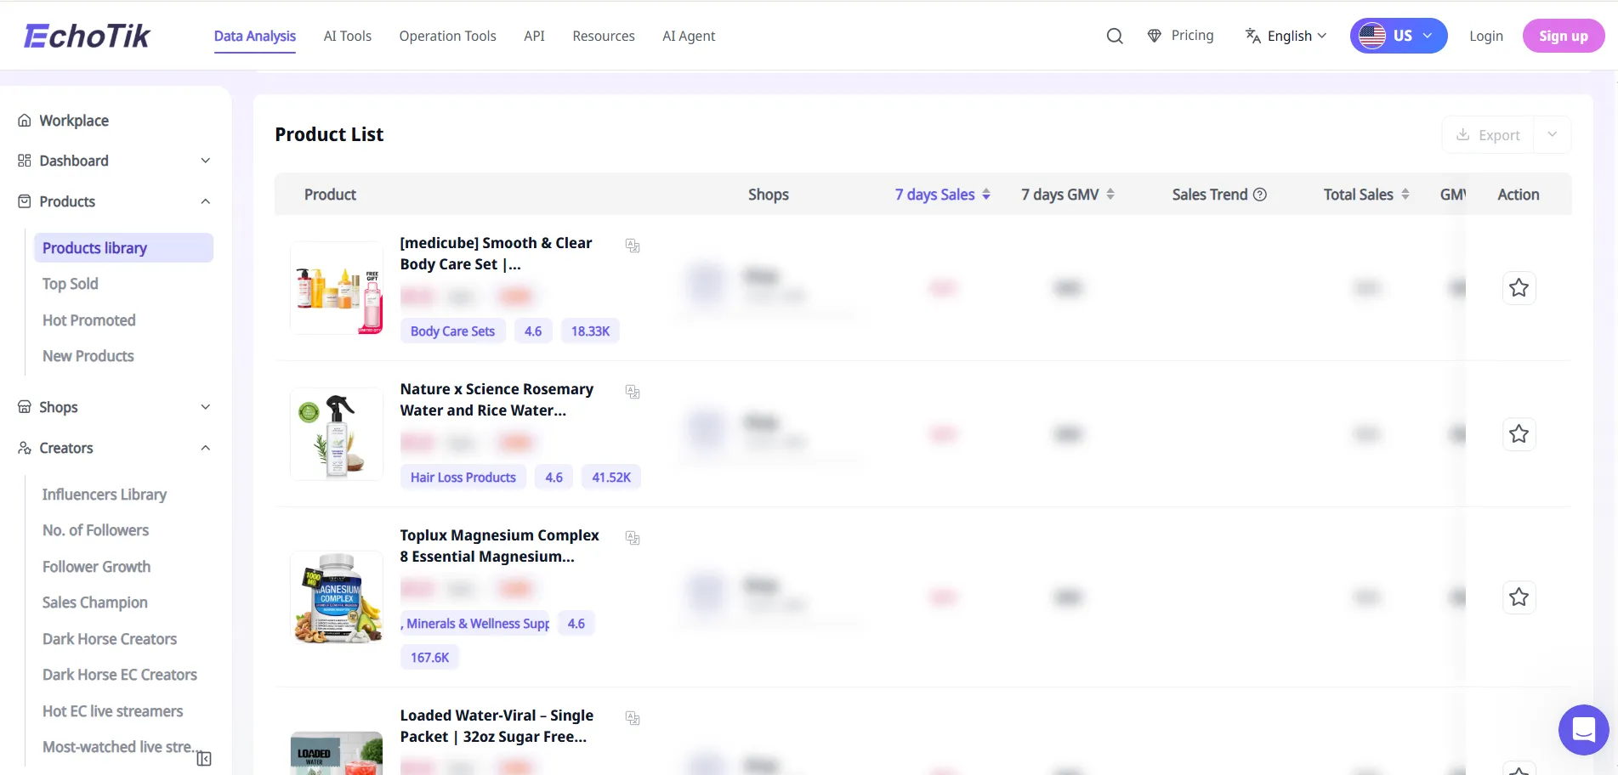The image size is (1618, 775).
Task: Switch to the Data Analysis tab
Action: click(255, 36)
